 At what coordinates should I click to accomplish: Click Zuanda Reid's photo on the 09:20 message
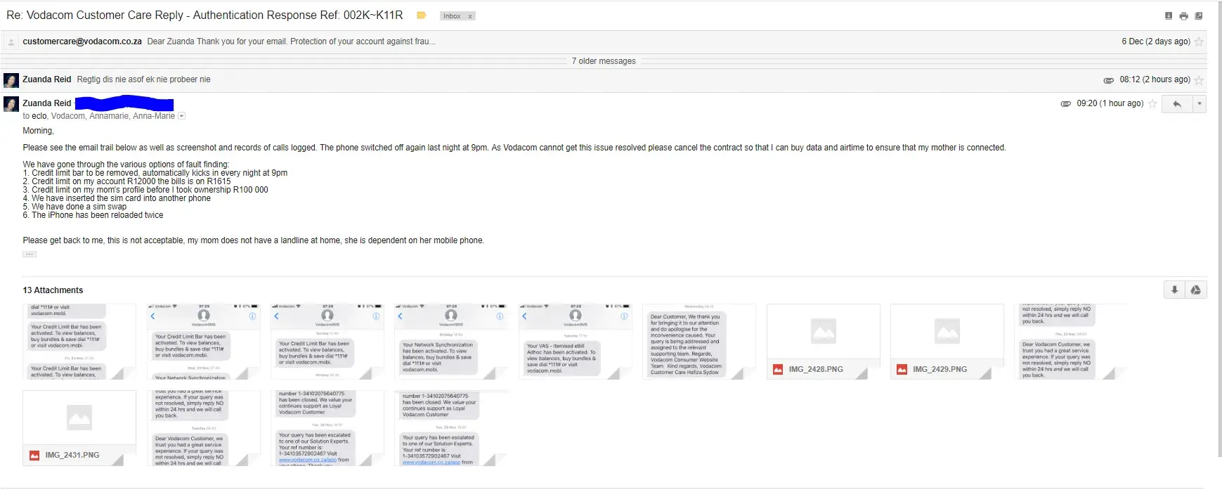11,104
